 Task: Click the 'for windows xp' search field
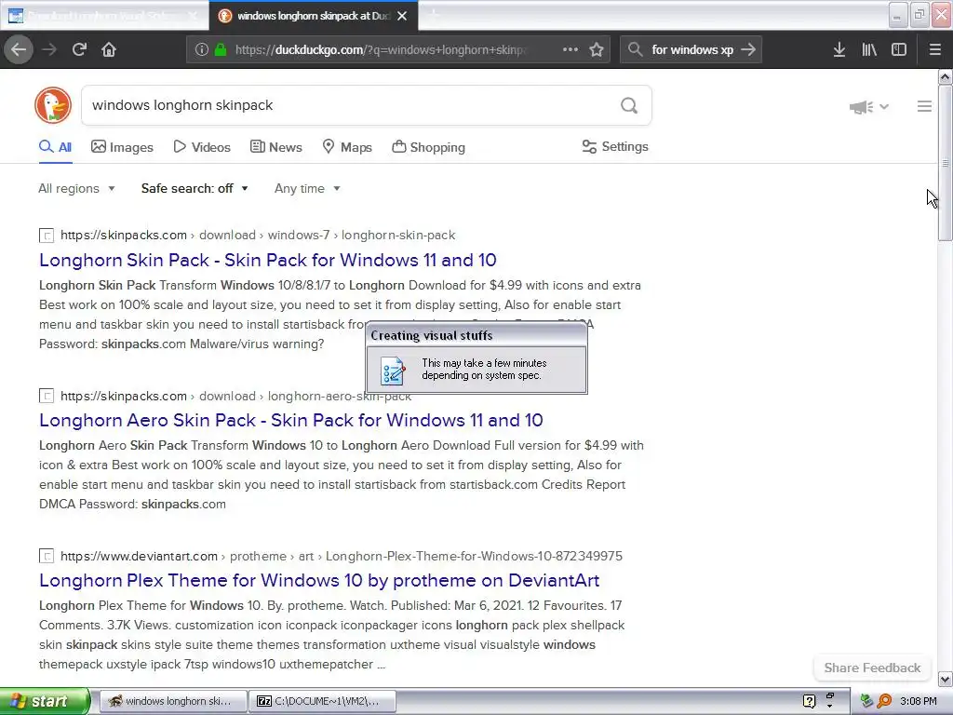pos(692,50)
